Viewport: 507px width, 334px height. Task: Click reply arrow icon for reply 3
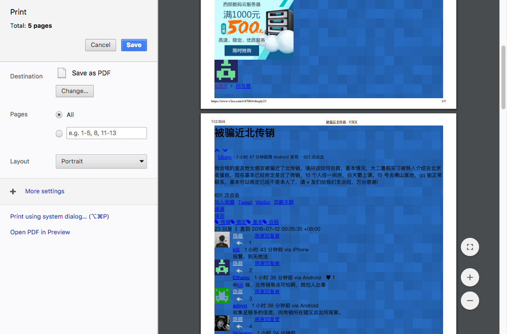point(239,299)
